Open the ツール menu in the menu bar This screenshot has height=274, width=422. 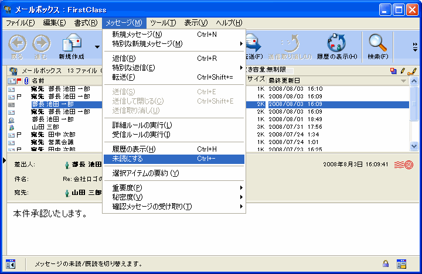coord(162,23)
